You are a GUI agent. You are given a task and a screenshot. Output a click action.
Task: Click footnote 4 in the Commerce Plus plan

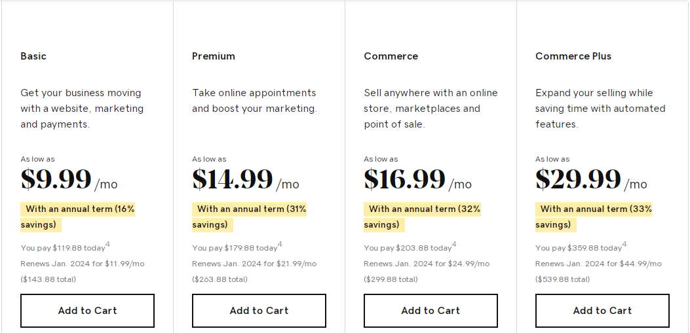pos(624,245)
